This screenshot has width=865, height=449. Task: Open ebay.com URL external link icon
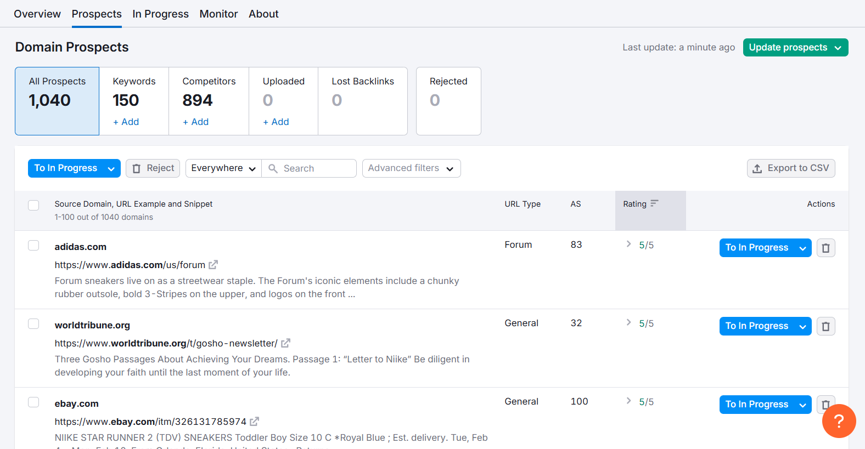254,422
